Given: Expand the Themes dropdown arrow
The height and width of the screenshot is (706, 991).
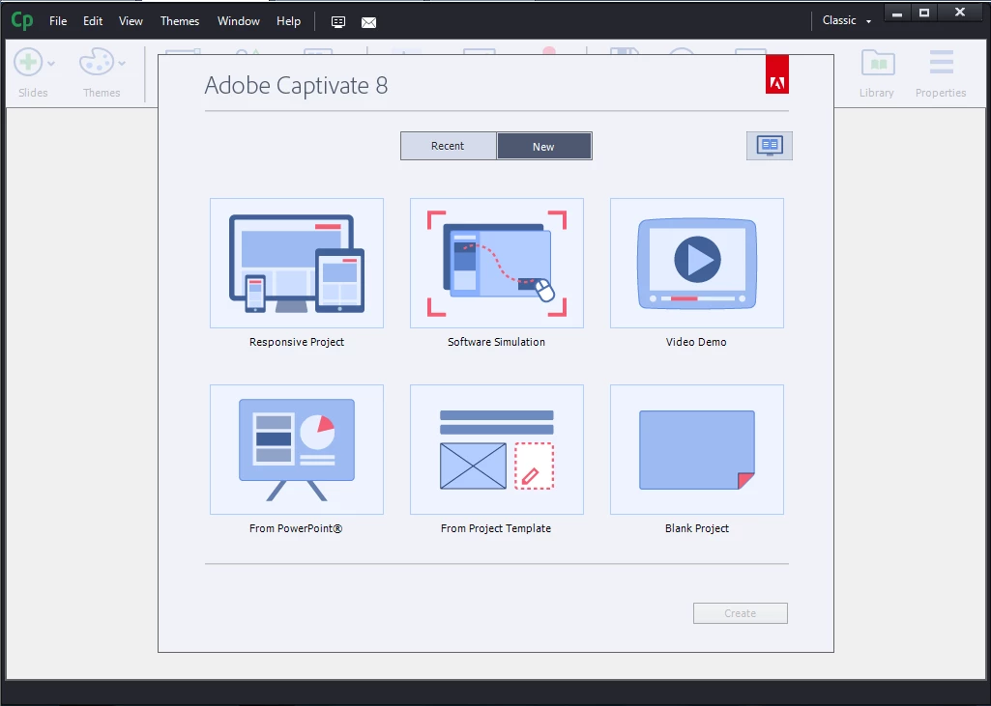Looking at the screenshot, I should 122,63.
